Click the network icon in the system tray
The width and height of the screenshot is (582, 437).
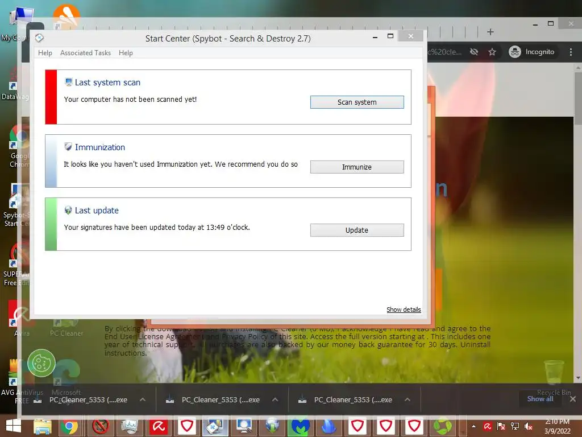pyautogui.click(x=514, y=426)
